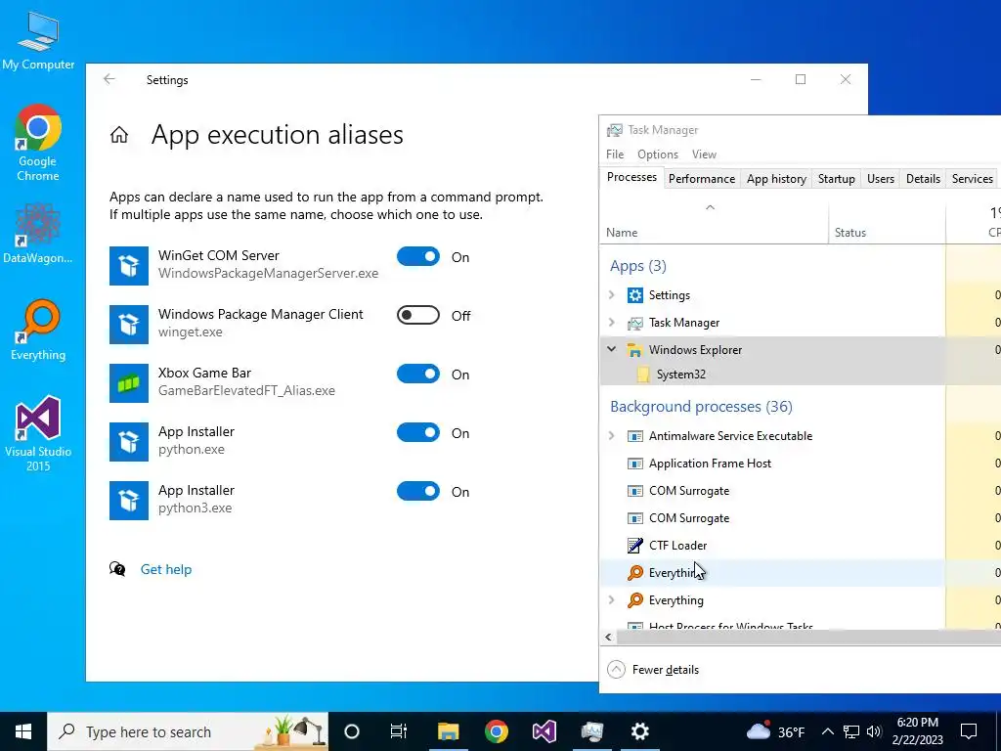
Task: Click the Windows Package Manager Client icon
Action: coord(129,324)
